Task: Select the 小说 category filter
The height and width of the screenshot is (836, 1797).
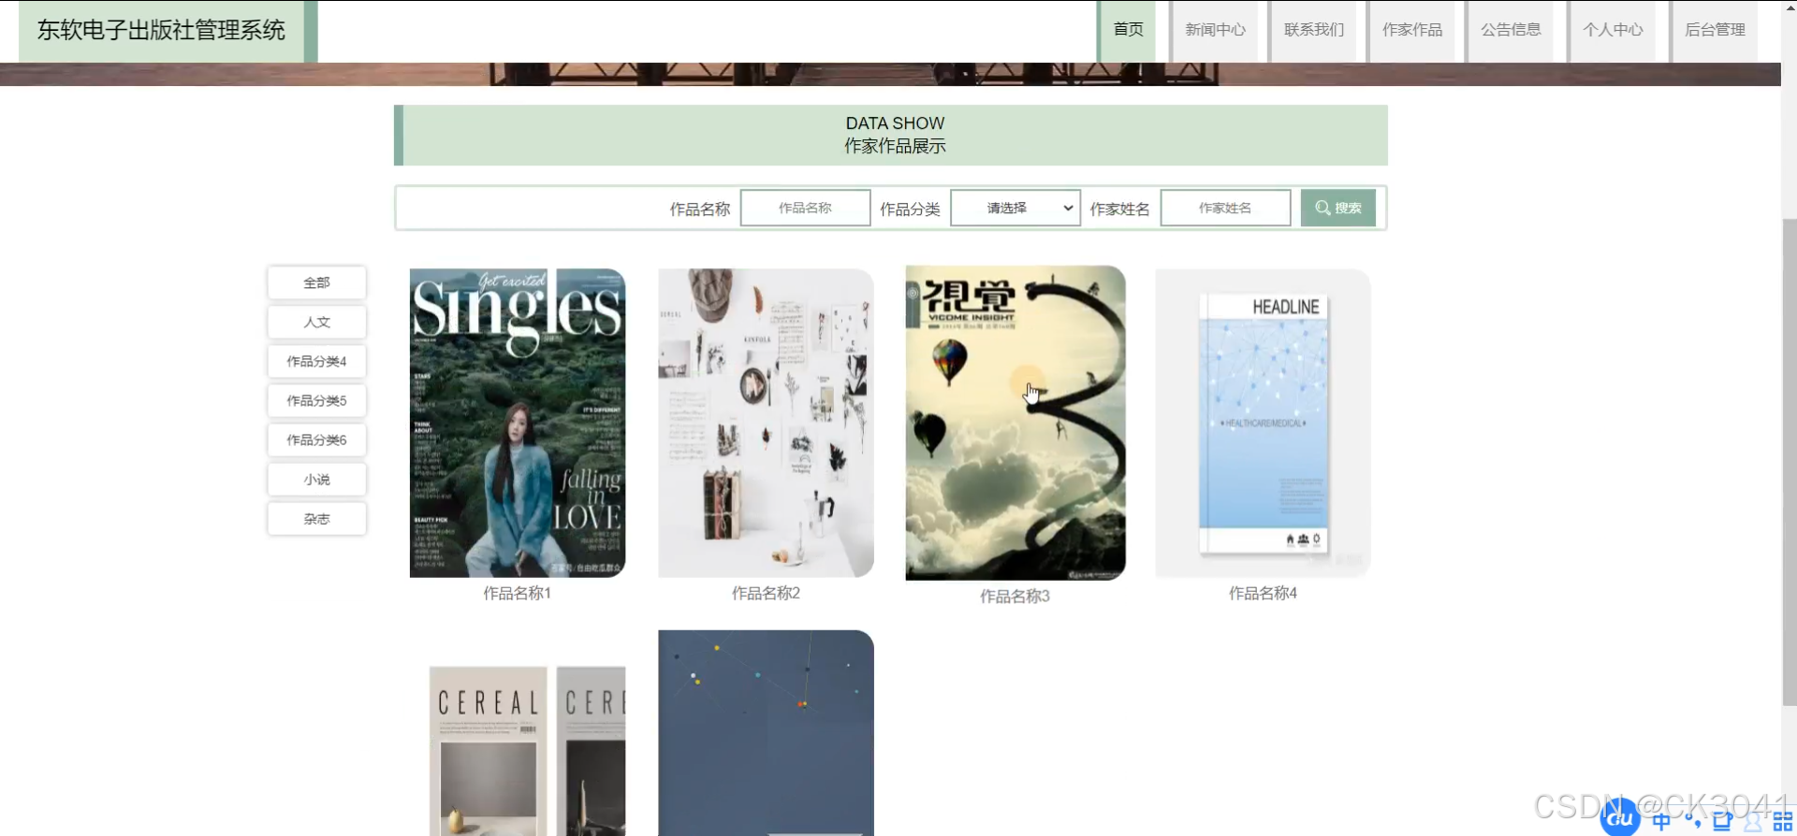Action: 316,479
